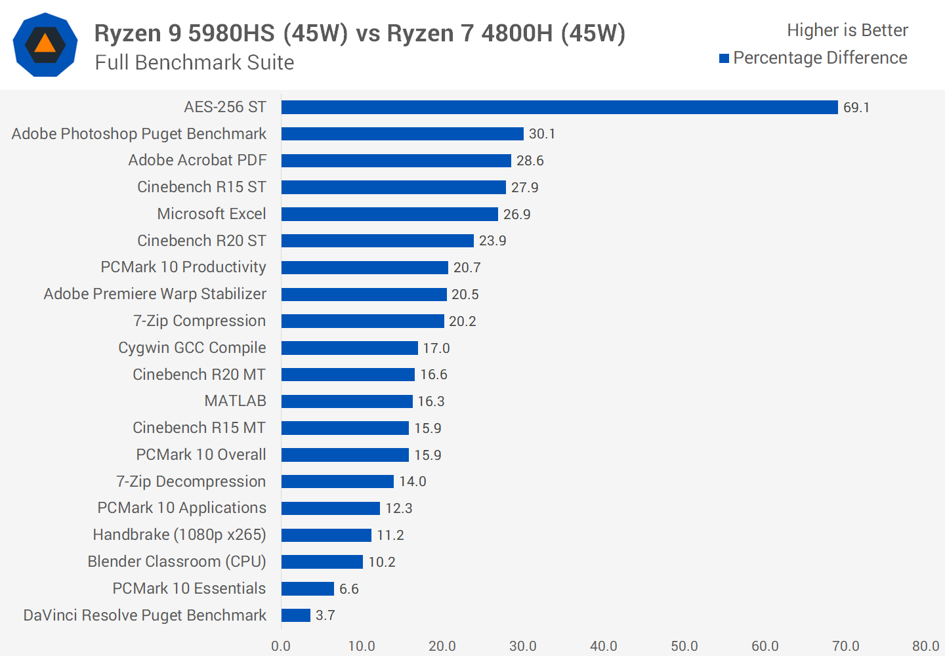Click the 40.0 axis tick label
945x656 pixels.
(x=604, y=646)
